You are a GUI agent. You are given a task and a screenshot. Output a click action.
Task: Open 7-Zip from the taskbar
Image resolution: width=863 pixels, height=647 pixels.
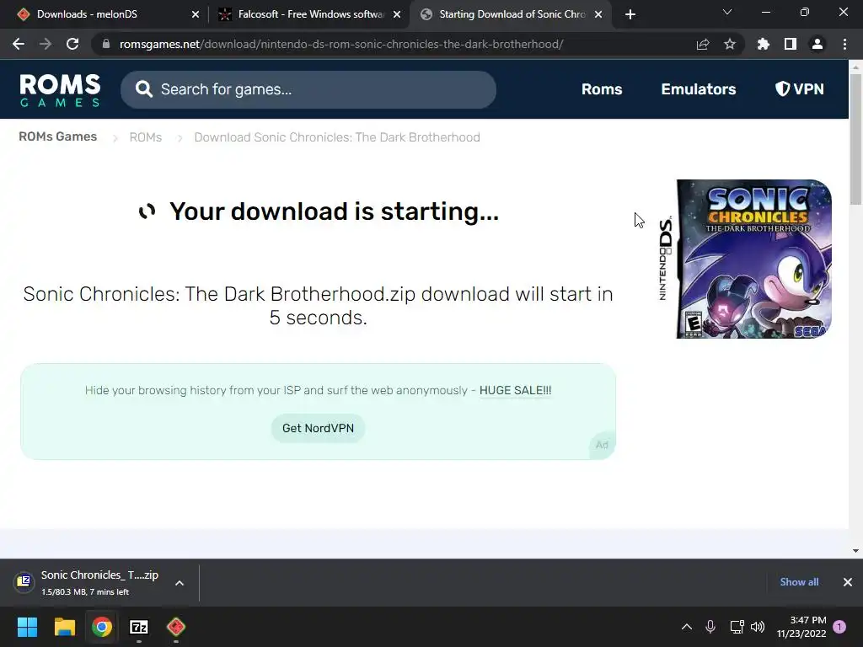(139, 627)
